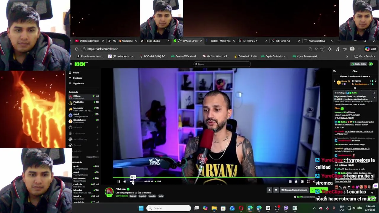The height and width of the screenshot is (213, 379).
Task: Open a new browser tab
Action: coord(339,41)
